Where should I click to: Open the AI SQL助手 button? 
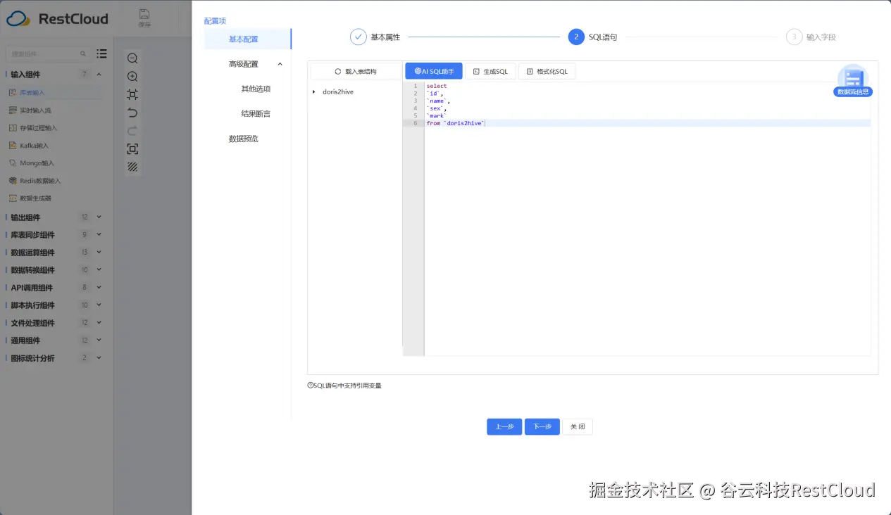point(434,71)
